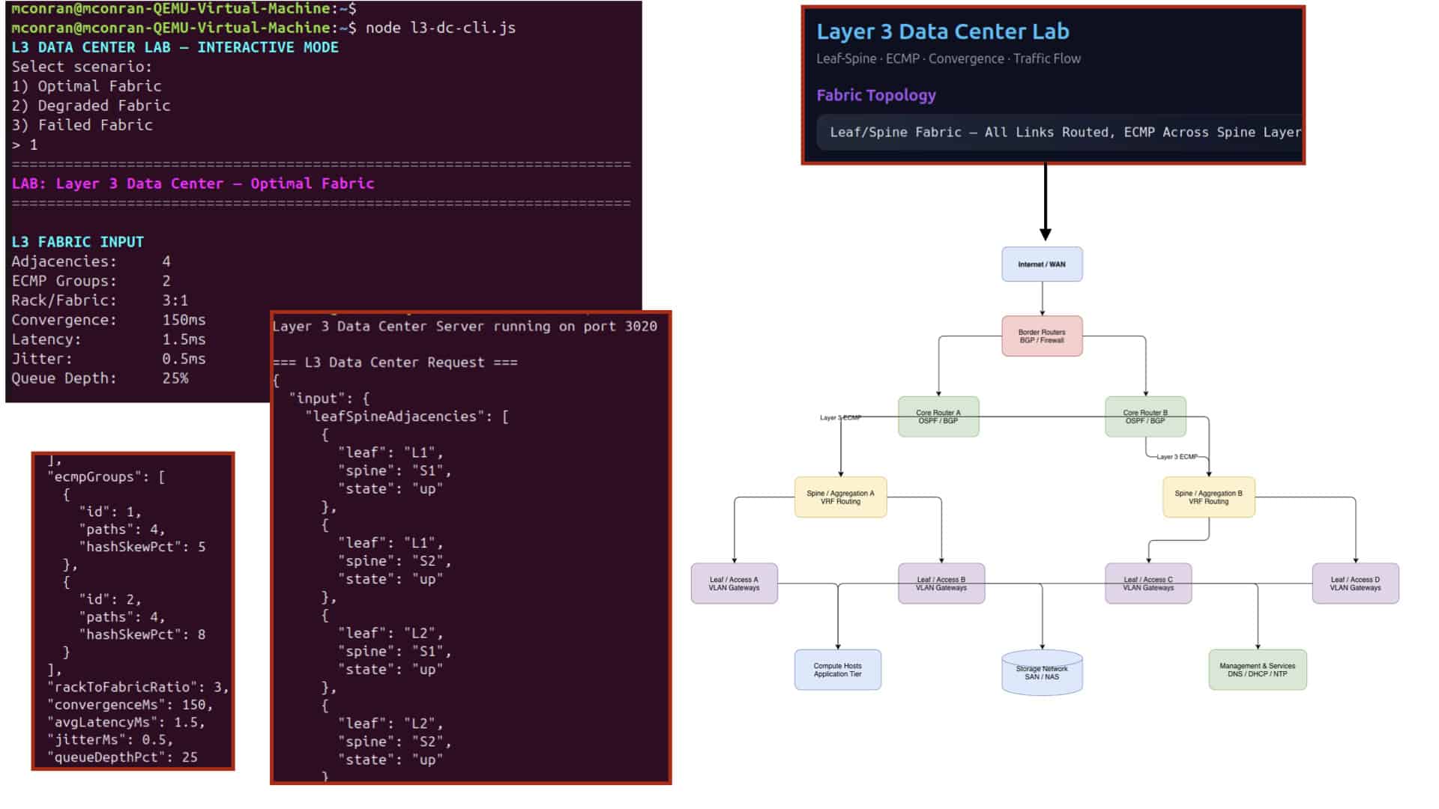1439x809 pixels.
Task: Click the Fabric Topology section title
Action: coord(876,95)
